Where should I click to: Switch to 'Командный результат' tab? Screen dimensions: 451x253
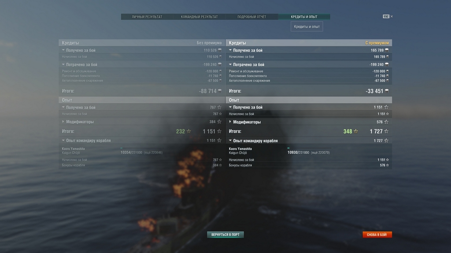[x=200, y=17]
